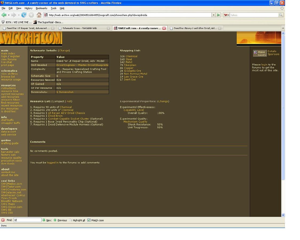Click the browser Back arrow button

4,15
